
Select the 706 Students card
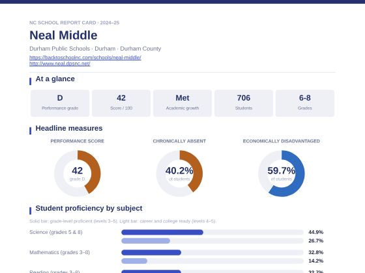[244, 103]
